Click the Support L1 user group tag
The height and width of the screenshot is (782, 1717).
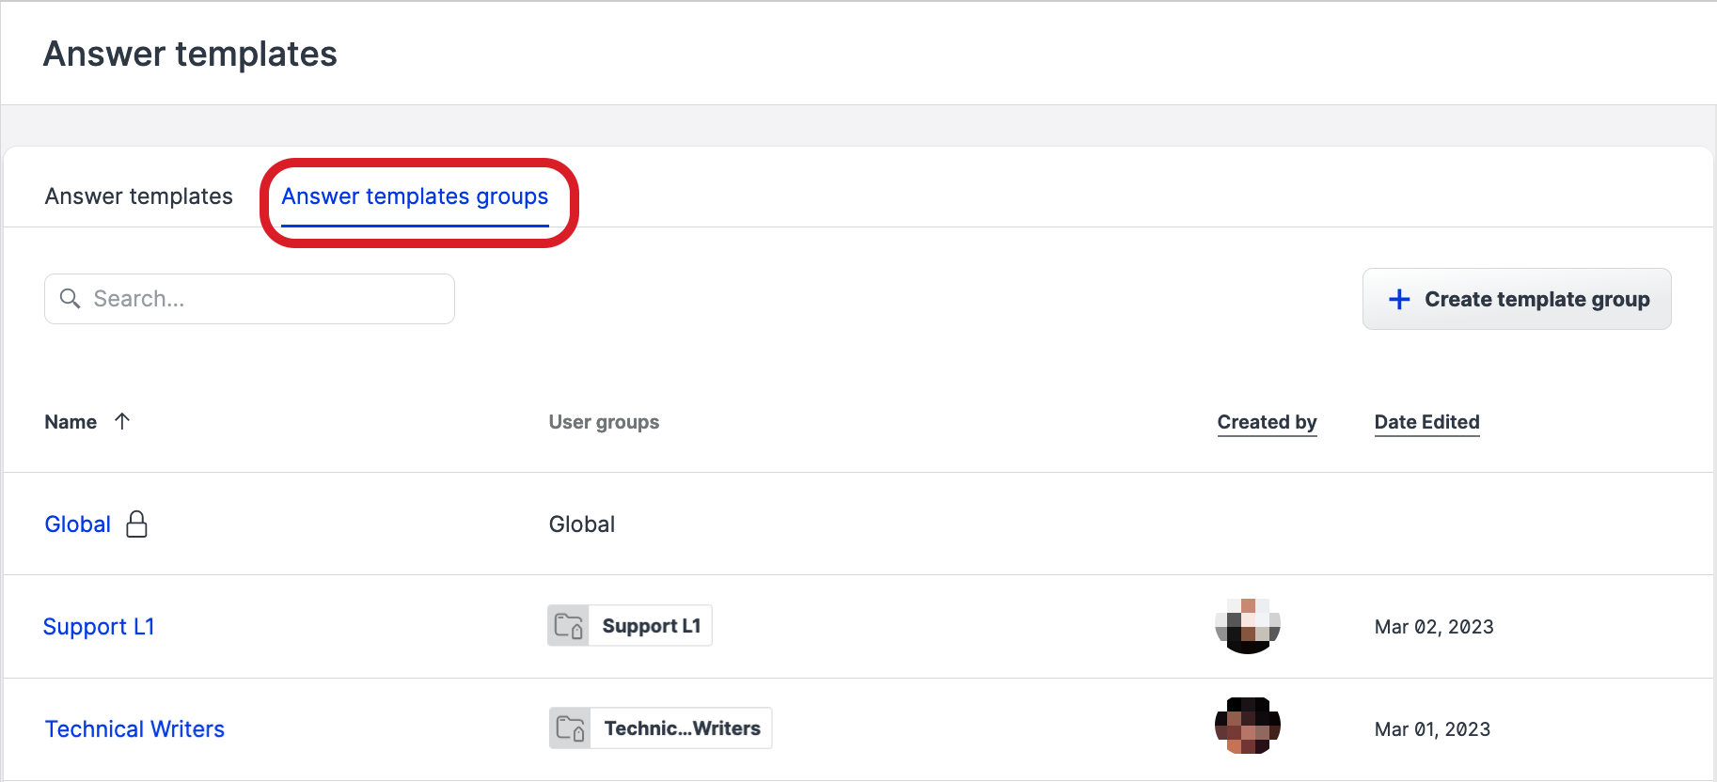click(651, 626)
